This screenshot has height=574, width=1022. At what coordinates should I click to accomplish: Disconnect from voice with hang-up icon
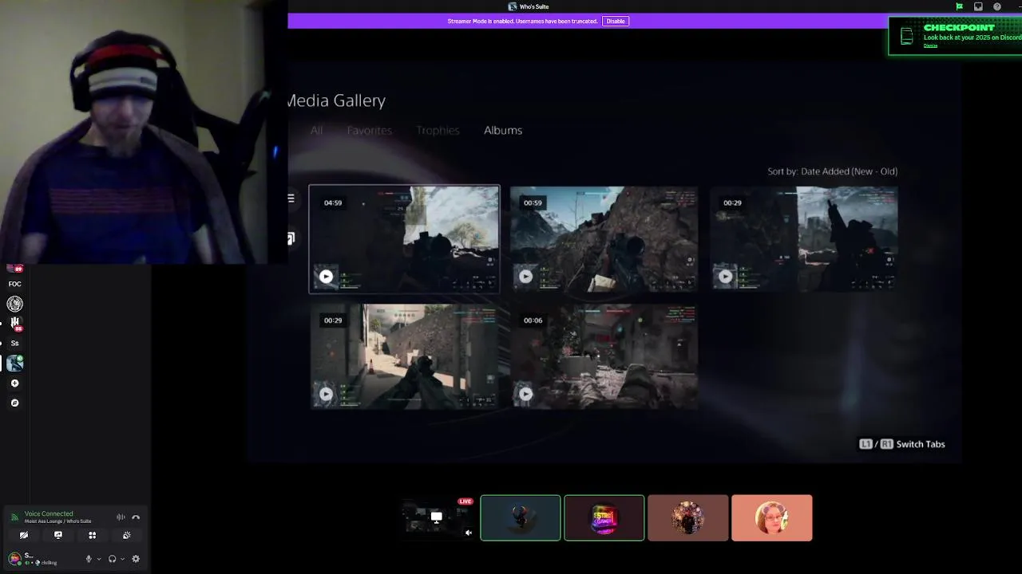pos(136,517)
